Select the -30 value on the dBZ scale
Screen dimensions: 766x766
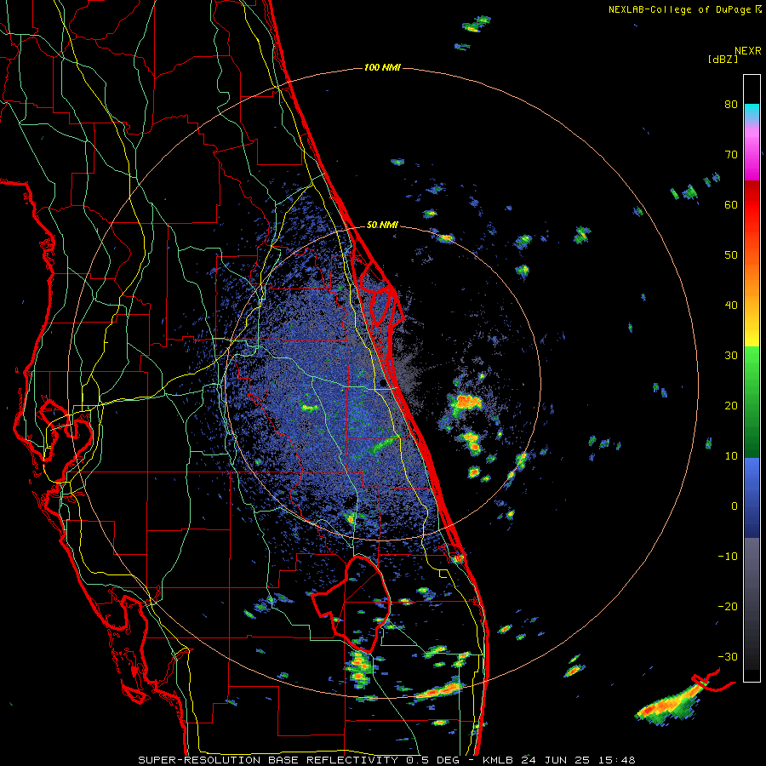[728, 657]
